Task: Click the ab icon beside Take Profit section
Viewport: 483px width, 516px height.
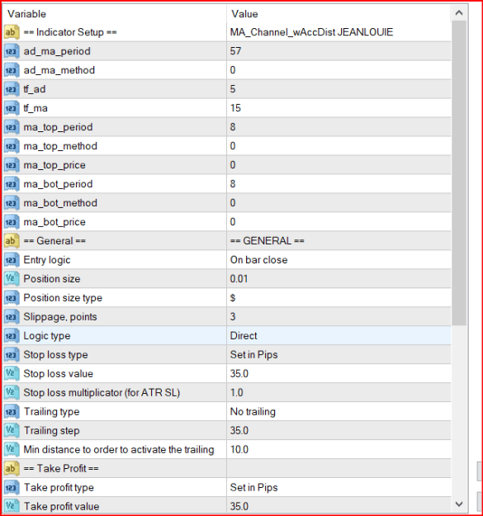Action: [x=11, y=469]
